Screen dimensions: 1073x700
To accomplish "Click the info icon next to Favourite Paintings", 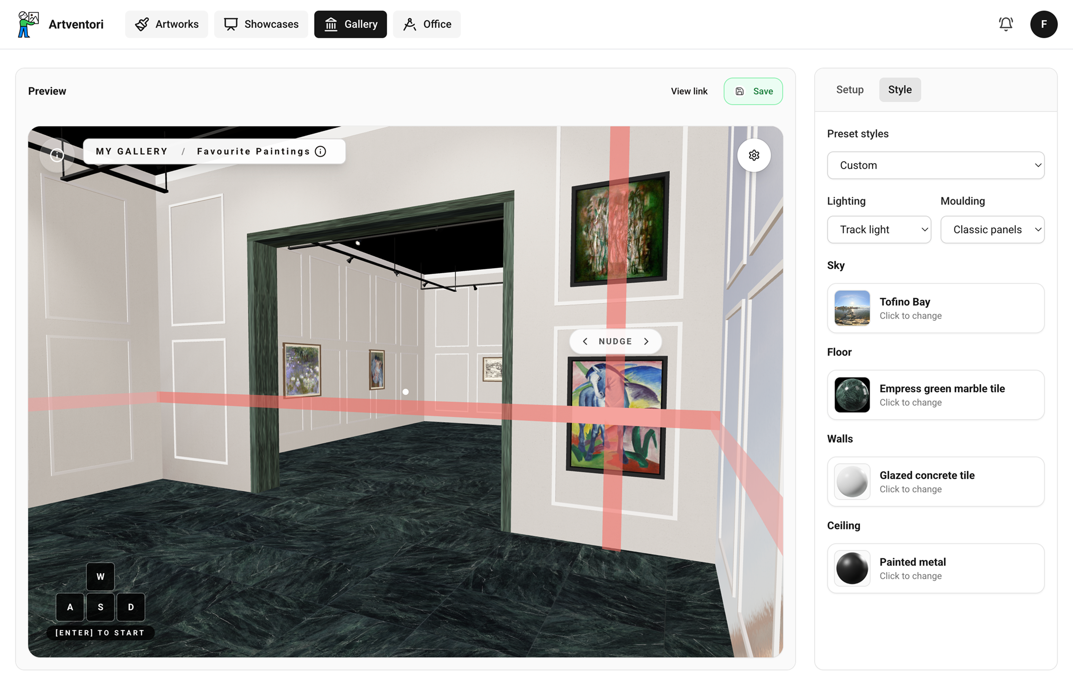I will [x=320, y=151].
